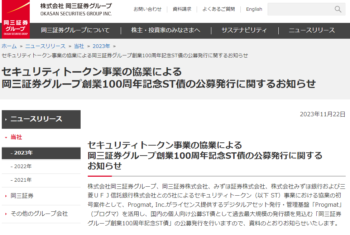Image resolution: width=350 pixels, height=235 pixels.
Task: Go to 当社 breadcrumb link
Action: (x=79, y=46)
